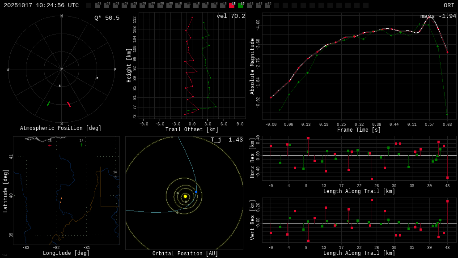Click the green meteor trail on sky plot
Screen dimensions: 458x258
tap(48, 103)
